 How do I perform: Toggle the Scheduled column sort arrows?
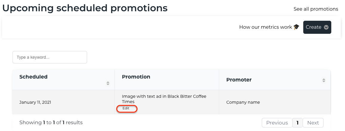[108, 83]
